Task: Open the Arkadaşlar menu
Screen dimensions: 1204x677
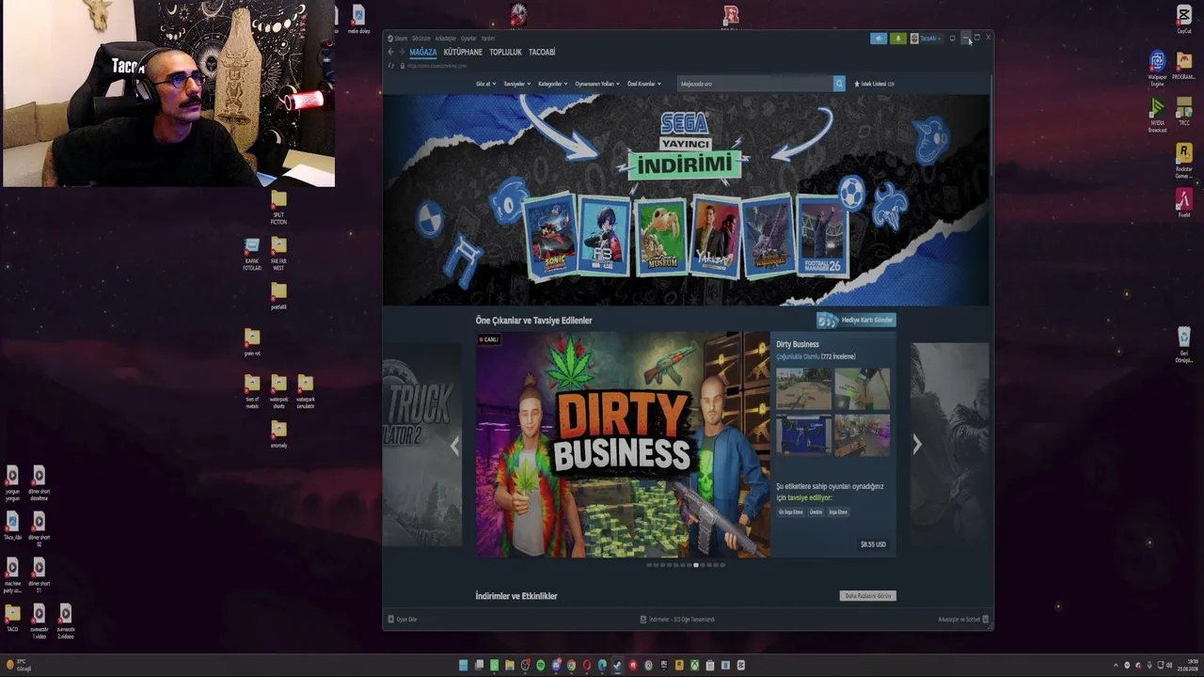Action: [445, 39]
